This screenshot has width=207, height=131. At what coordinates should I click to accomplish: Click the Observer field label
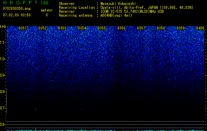[x=67, y=4]
